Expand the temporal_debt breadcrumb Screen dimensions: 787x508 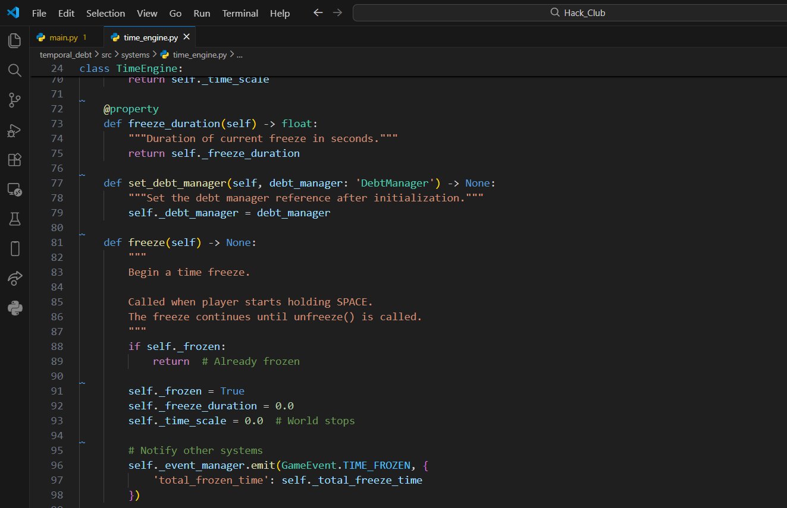[x=65, y=55]
